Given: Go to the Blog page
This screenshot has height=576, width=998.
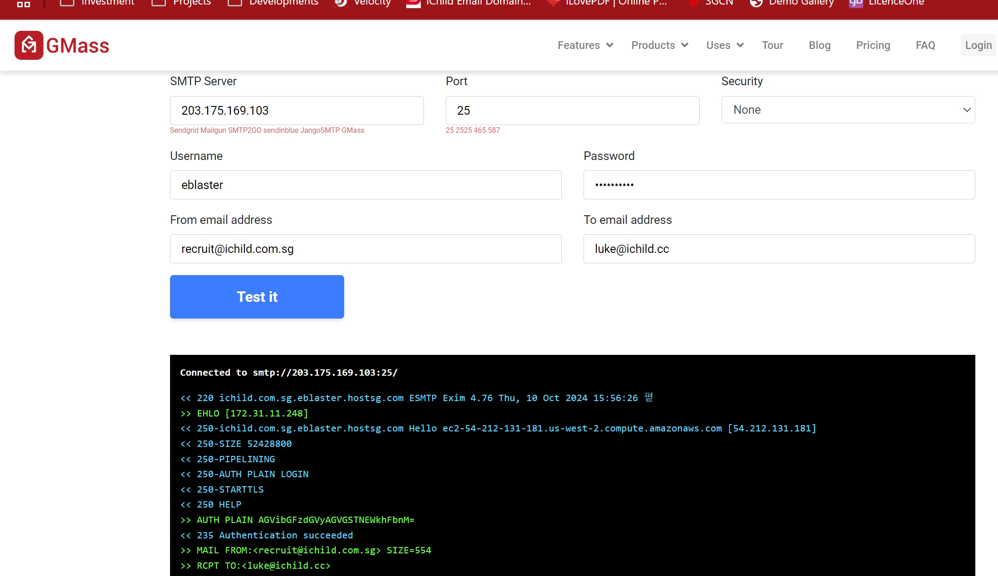Looking at the screenshot, I should (x=820, y=45).
